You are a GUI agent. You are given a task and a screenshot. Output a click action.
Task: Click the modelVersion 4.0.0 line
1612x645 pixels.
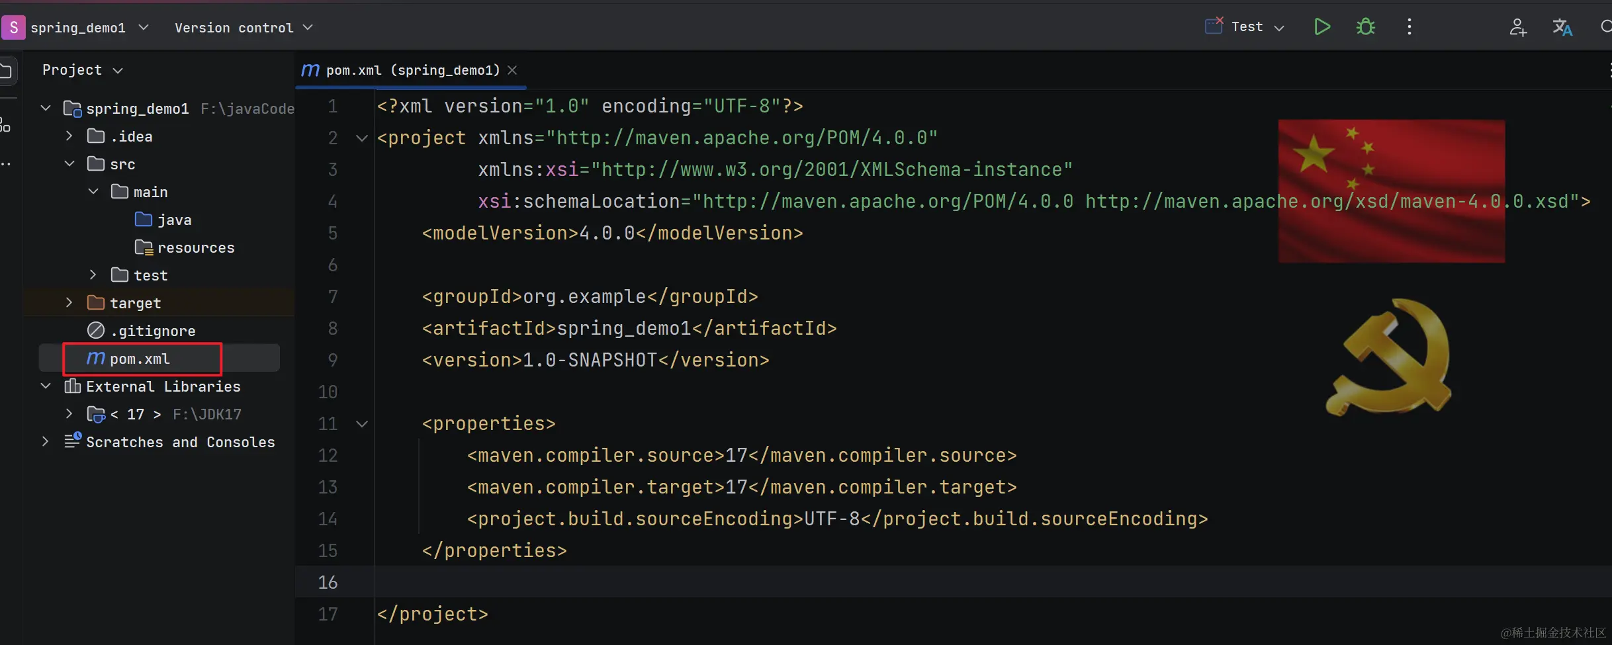coord(612,233)
